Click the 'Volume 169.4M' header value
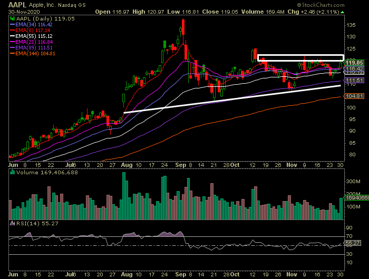Image resolution: width=369 pixels, height=279 pixels. coord(263,12)
